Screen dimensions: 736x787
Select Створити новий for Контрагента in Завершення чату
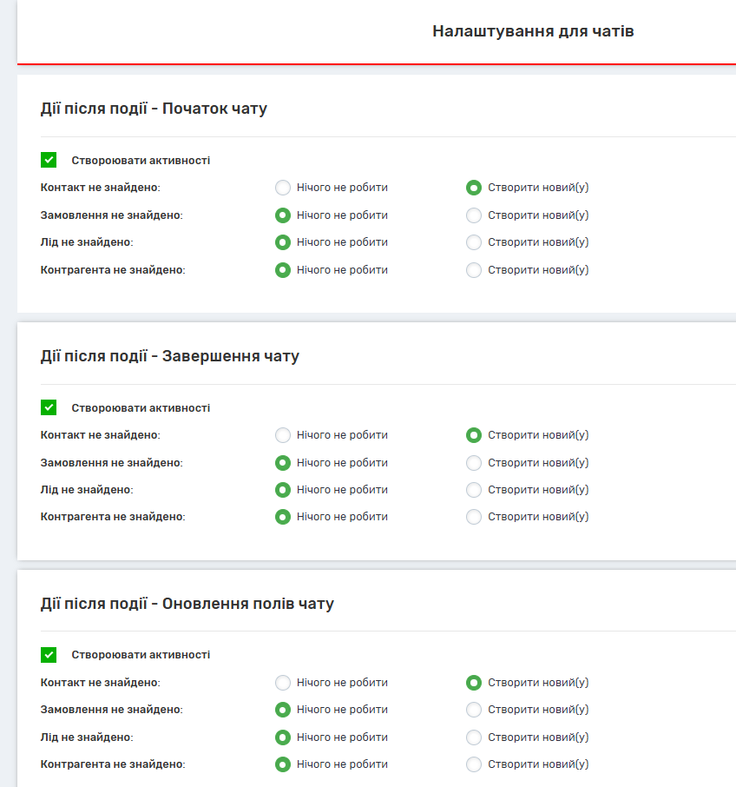pos(474,517)
